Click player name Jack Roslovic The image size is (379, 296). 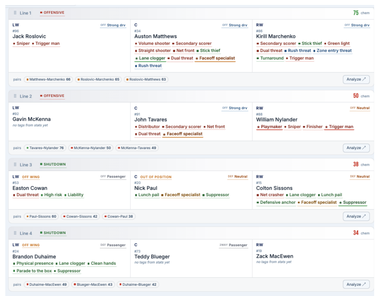29,36
